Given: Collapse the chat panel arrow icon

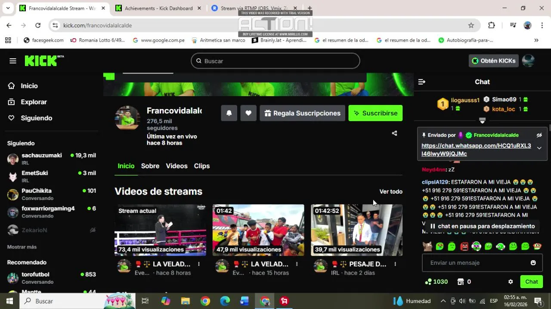Looking at the screenshot, I should pos(422,82).
